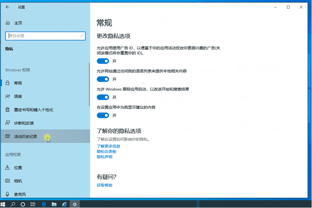Open 诊断和反馈 settings
Image resolution: width=312 pixels, height=208 pixels.
[45, 123]
